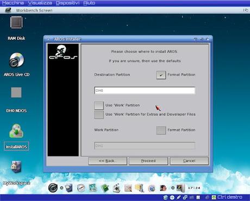Select the DH0:NDOS unformatted drive icon

point(16,92)
